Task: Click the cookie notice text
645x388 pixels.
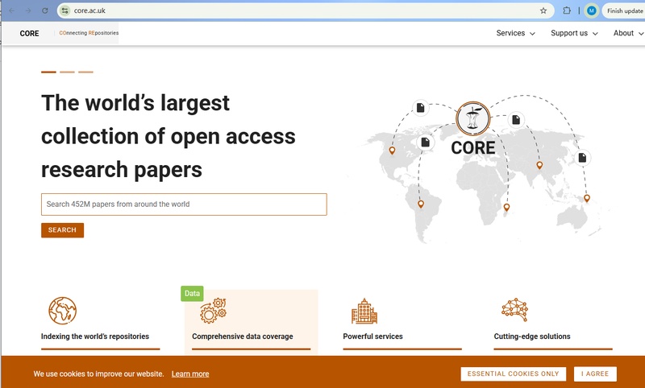Action: (x=98, y=374)
